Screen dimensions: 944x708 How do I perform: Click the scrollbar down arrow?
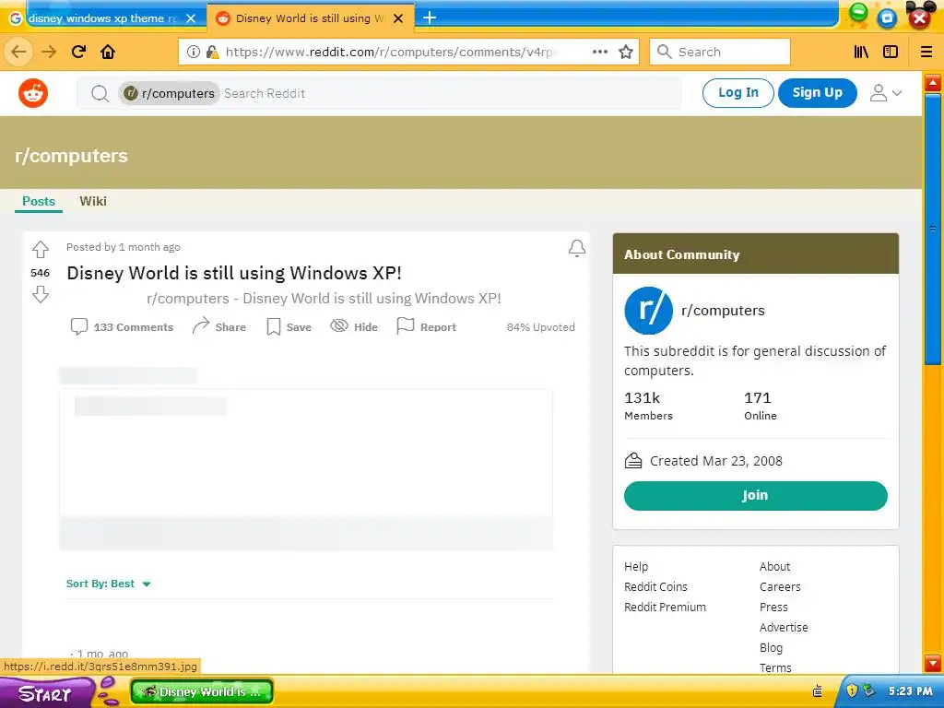(933, 664)
